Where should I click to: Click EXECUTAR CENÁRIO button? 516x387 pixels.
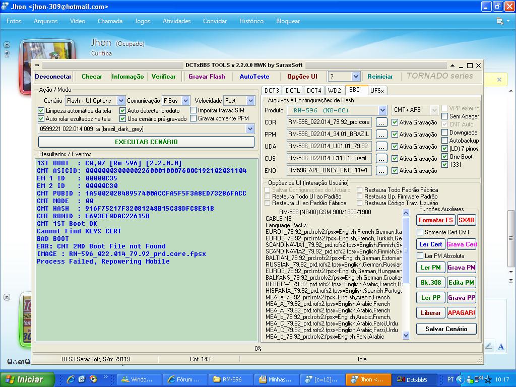pos(146,142)
